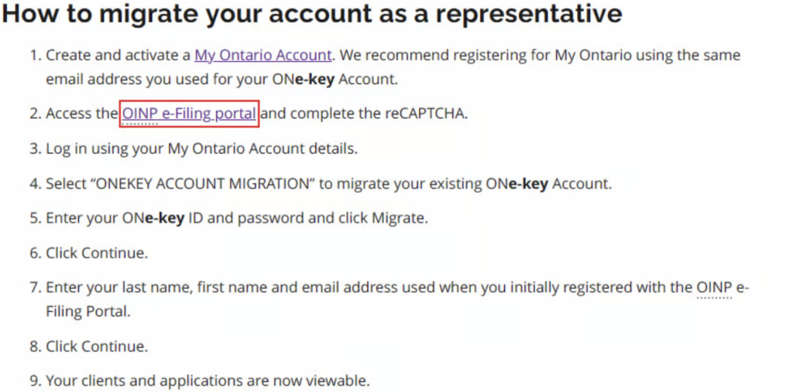
Task: Click the 'How to migrate your account' heading
Action: (x=312, y=14)
